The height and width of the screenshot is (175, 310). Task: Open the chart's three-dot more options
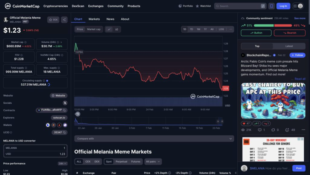click(231, 29)
